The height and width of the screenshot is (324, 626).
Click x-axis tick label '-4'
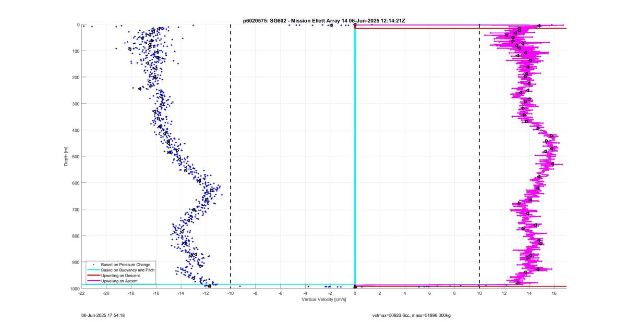pyautogui.click(x=305, y=293)
